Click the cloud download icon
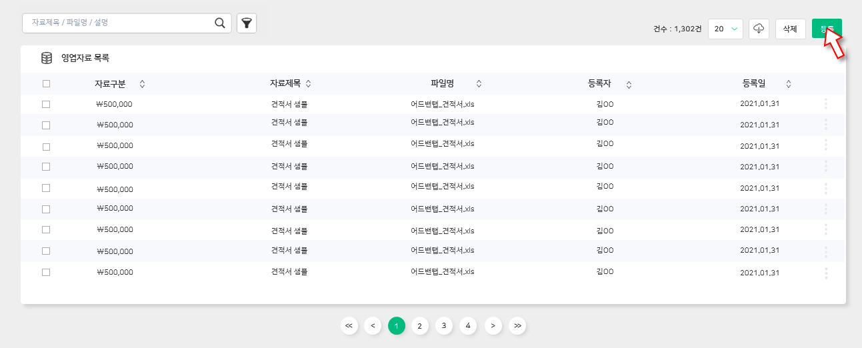 pyautogui.click(x=759, y=29)
